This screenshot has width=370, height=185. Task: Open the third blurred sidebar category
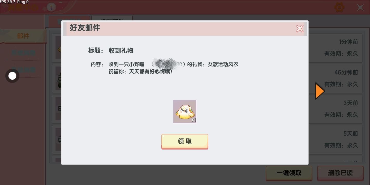pyautogui.click(x=23, y=70)
